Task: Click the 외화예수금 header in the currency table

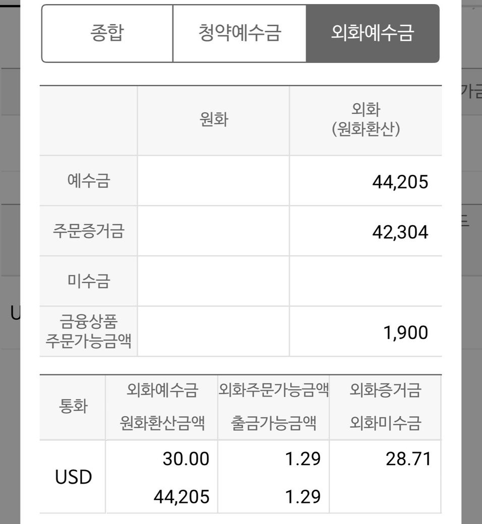Action: [162, 390]
